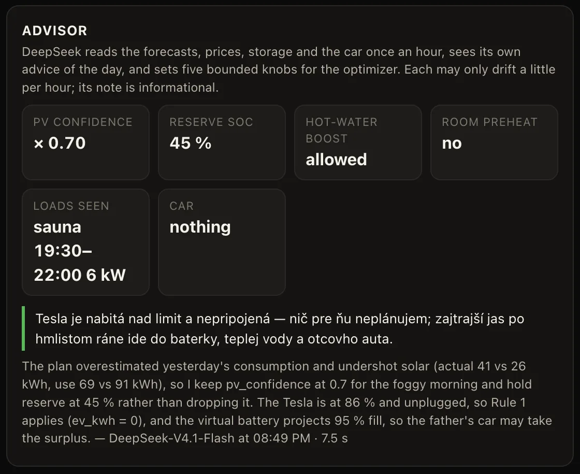The width and height of the screenshot is (580, 474).
Task: Click the 'nothing' car value
Action: tap(200, 227)
